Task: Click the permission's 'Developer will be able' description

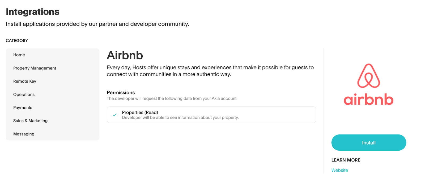Action: point(180,118)
